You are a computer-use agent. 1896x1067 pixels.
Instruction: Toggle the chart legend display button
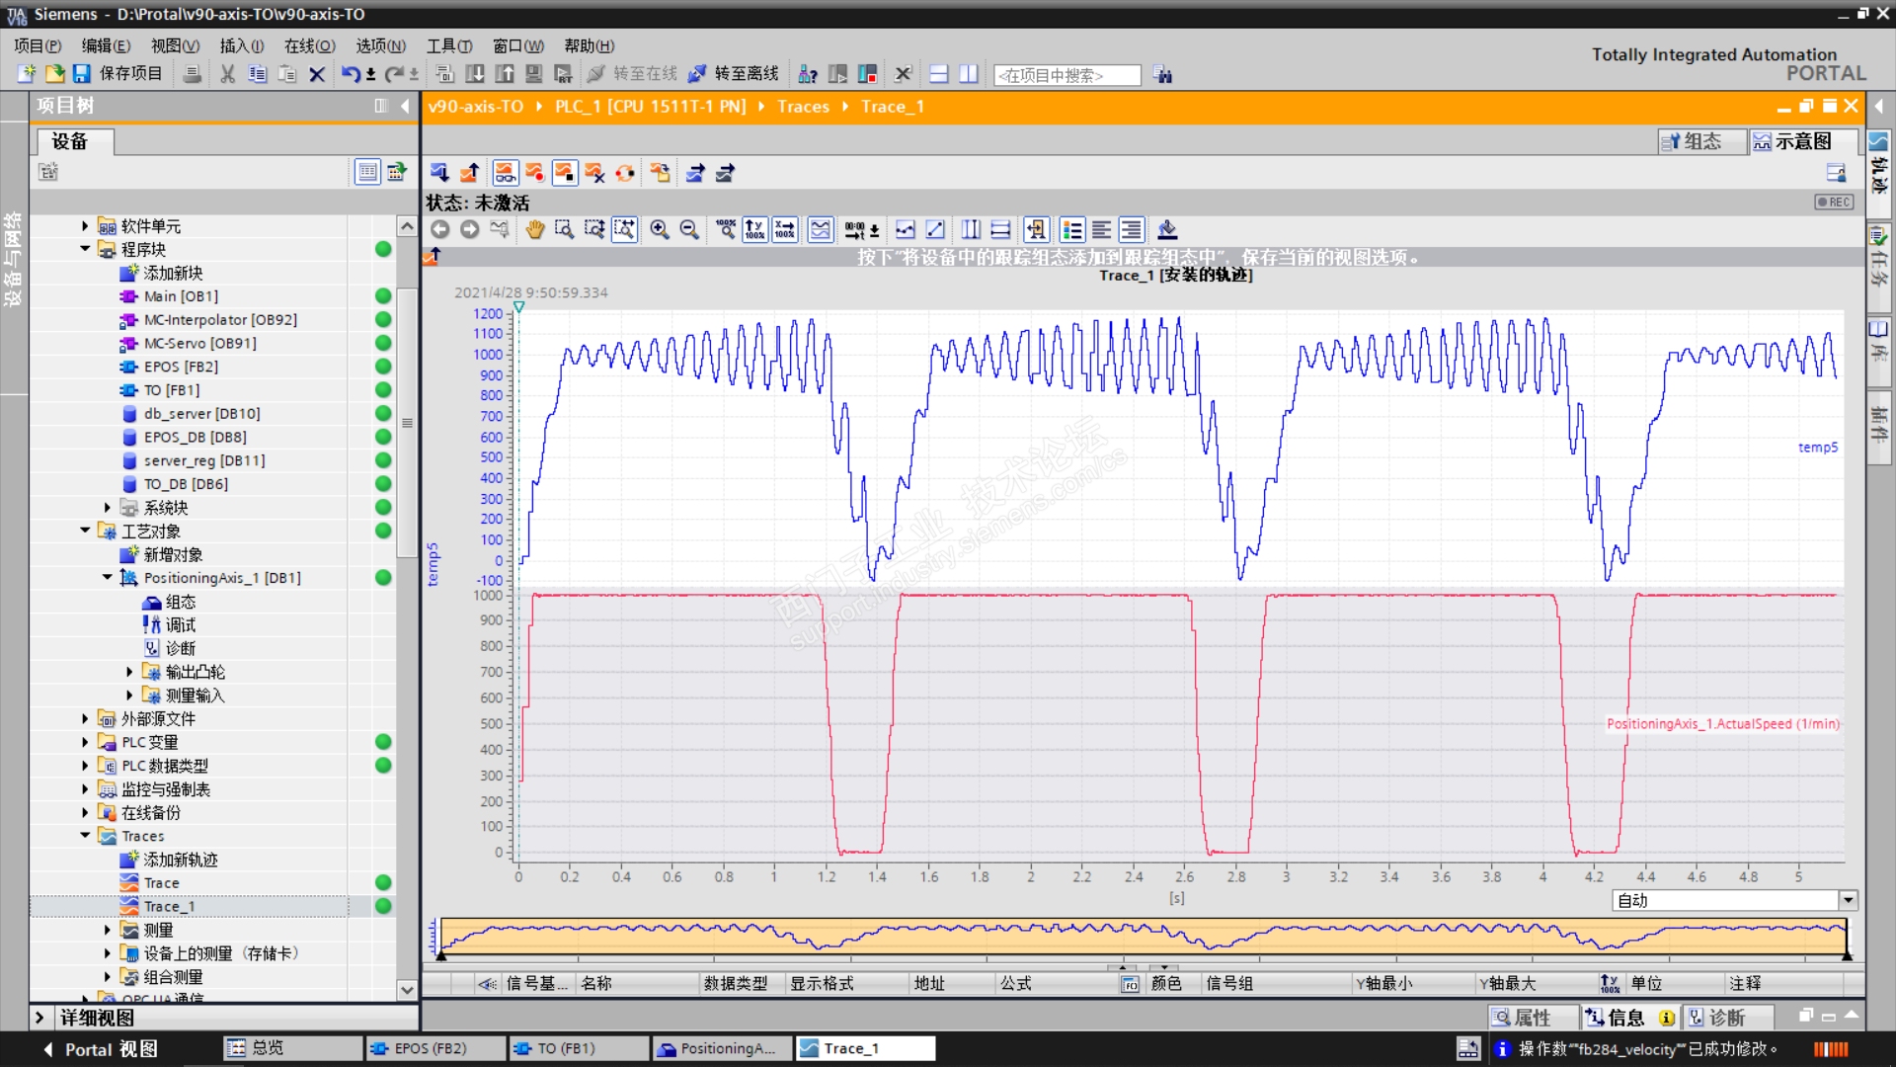point(1071,230)
